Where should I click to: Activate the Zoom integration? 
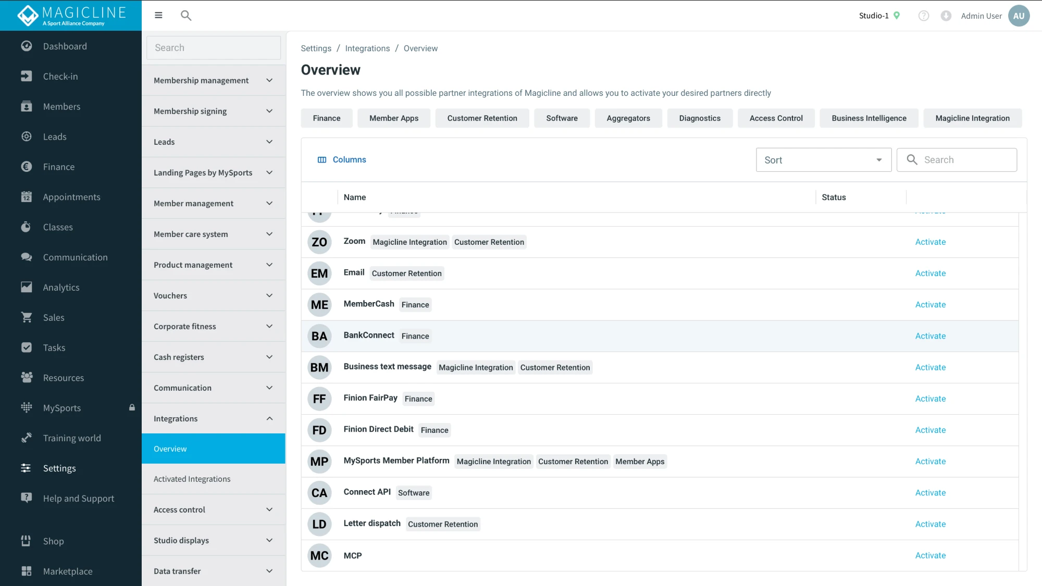click(930, 242)
